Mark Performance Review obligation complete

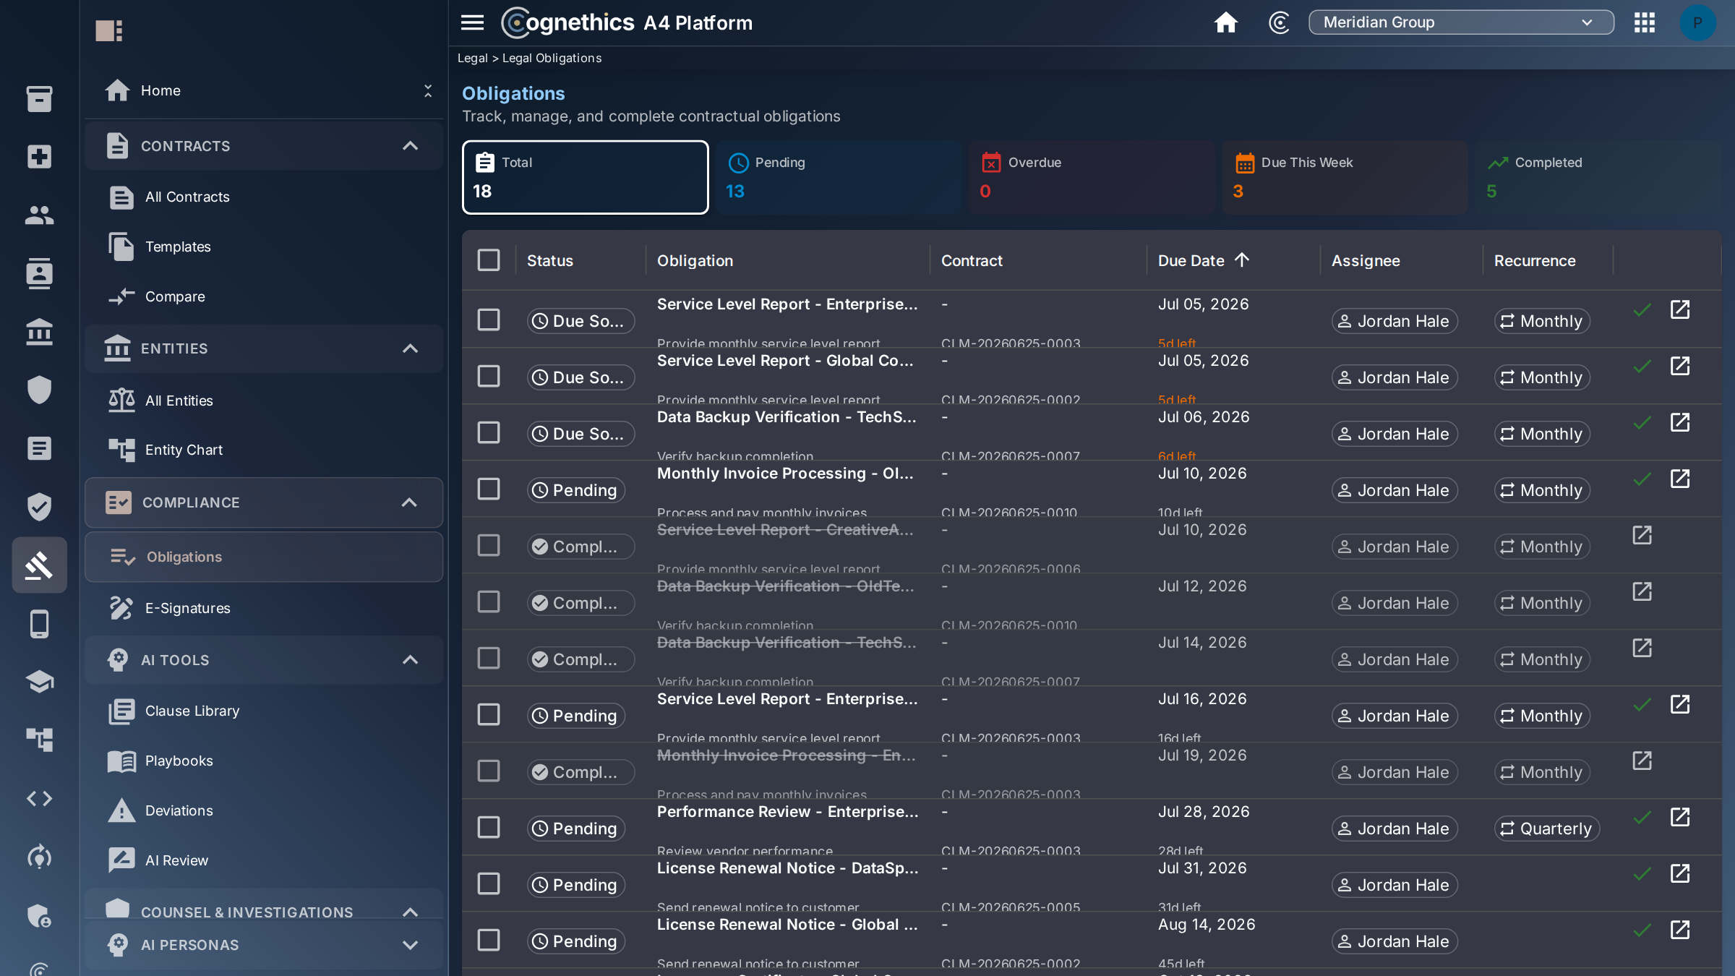coord(1642,817)
